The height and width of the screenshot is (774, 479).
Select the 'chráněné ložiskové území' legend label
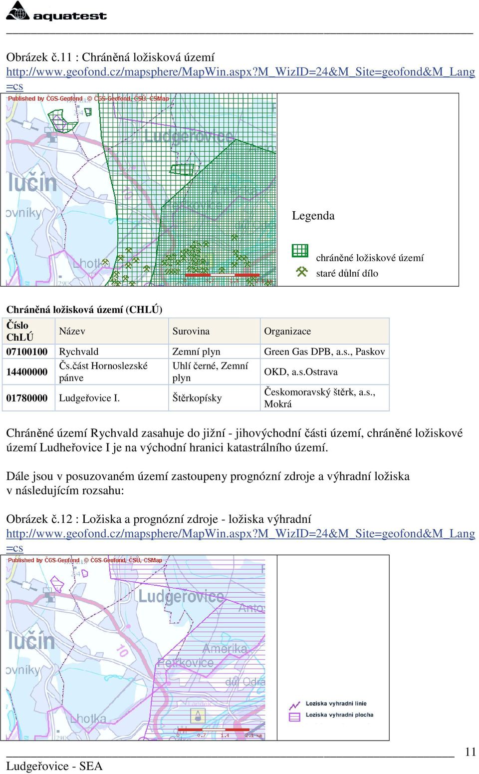[370, 258]
